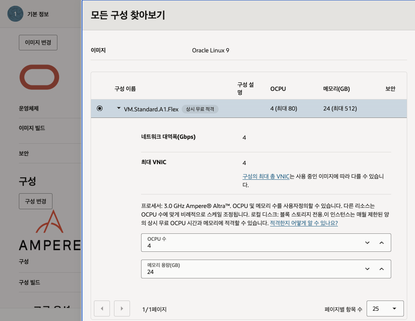The height and width of the screenshot is (321, 415).
Task: Click the 최대 VNIC label
Action: (x=154, y=162)
